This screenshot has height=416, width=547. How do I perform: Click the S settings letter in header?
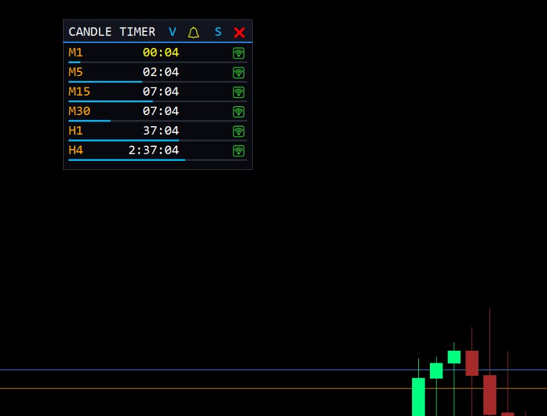coord(218,32)
